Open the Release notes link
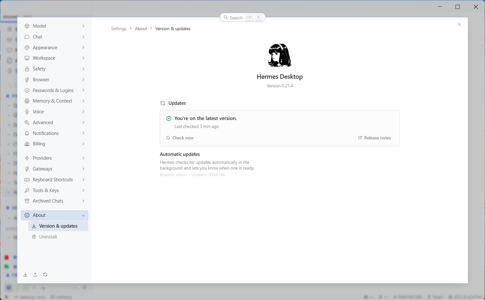This screenshot has width=485, height=300. tap(374, 138)
